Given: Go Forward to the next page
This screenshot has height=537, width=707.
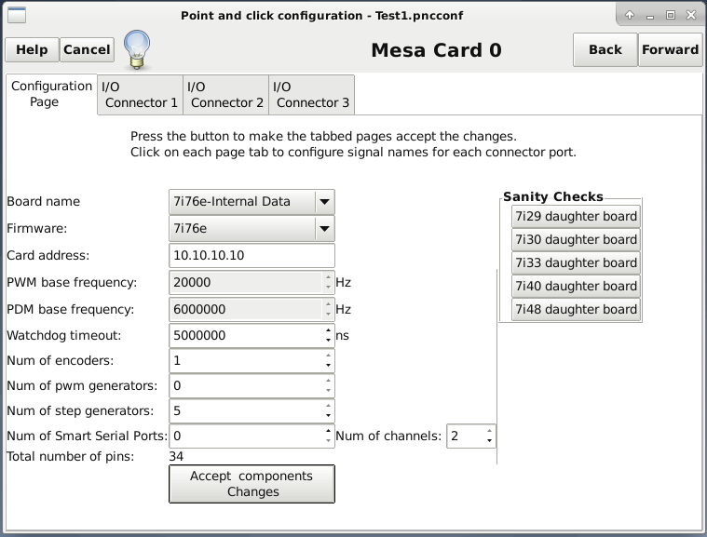Looking at the screenshot, I should [x=670, y=49].
